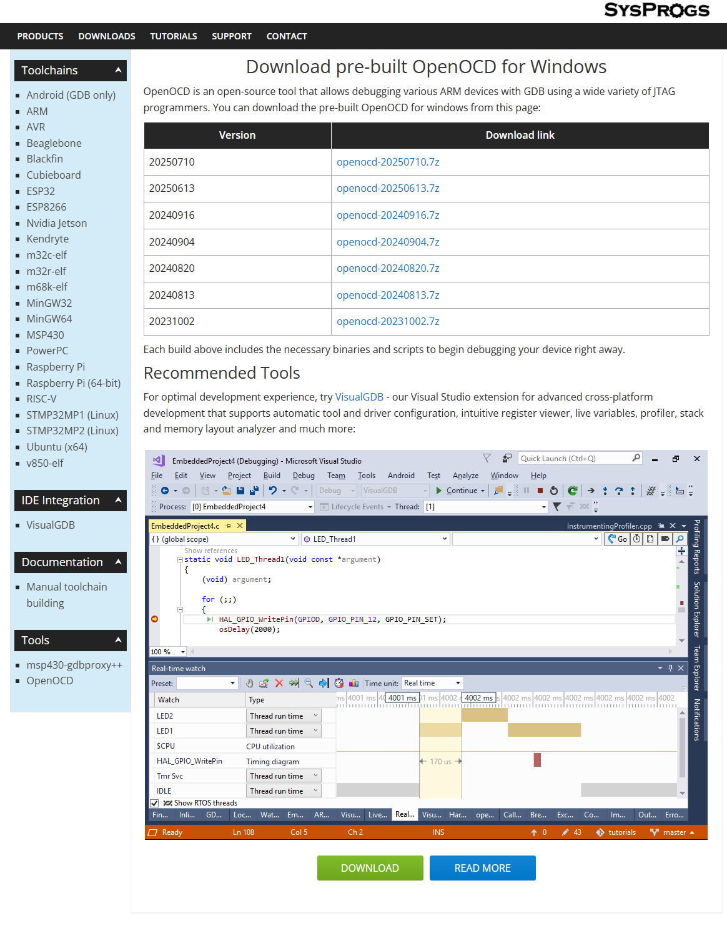Open the DOWNLOADS navigation menu

107,36
